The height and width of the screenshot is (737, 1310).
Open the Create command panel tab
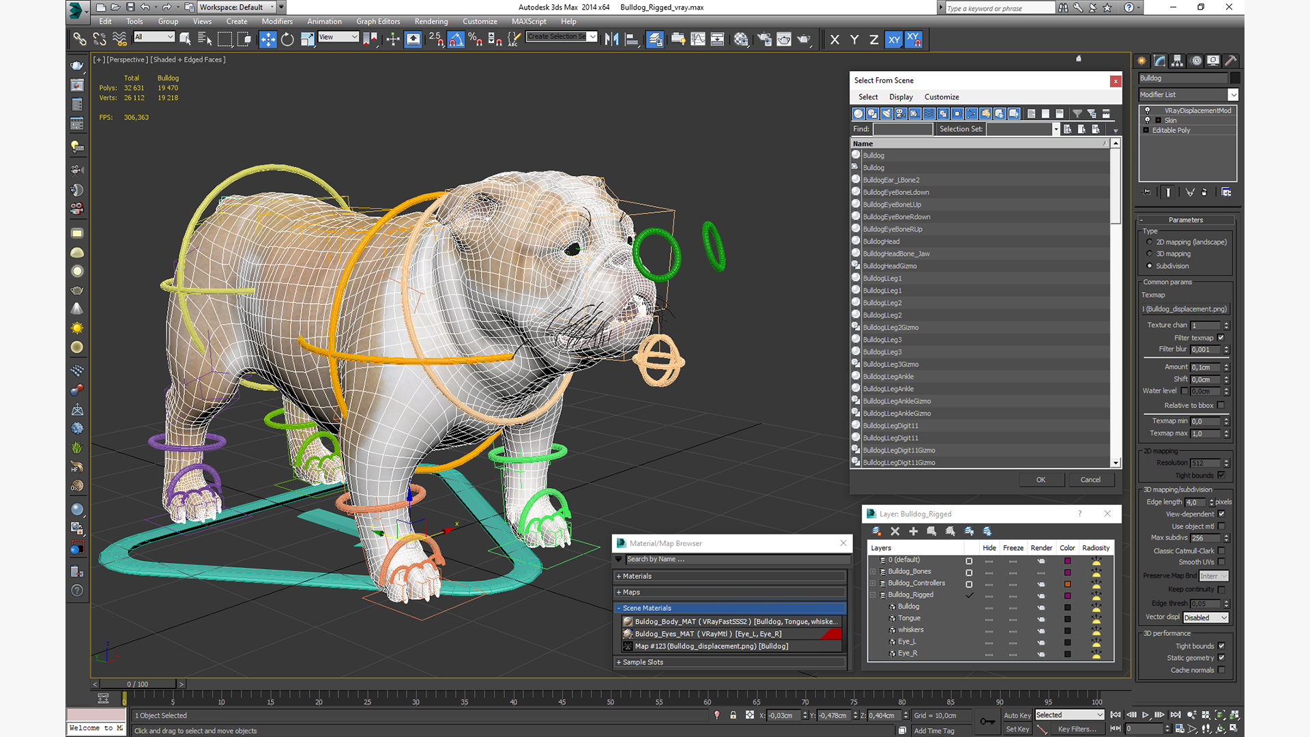(x=1141, y=61)
